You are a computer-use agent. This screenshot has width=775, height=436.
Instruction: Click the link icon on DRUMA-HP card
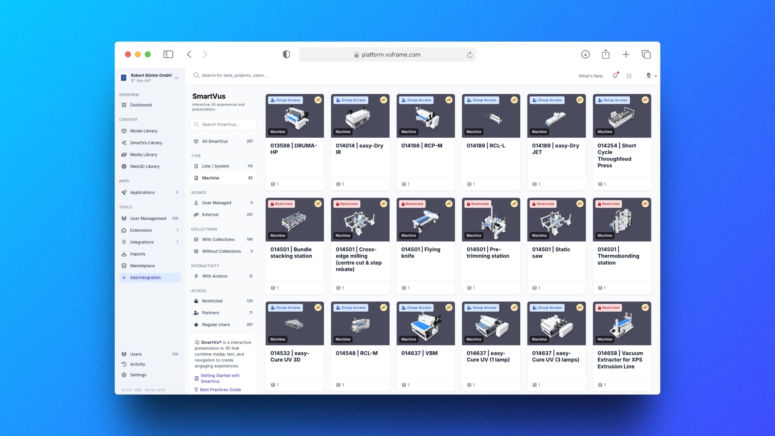318,100
